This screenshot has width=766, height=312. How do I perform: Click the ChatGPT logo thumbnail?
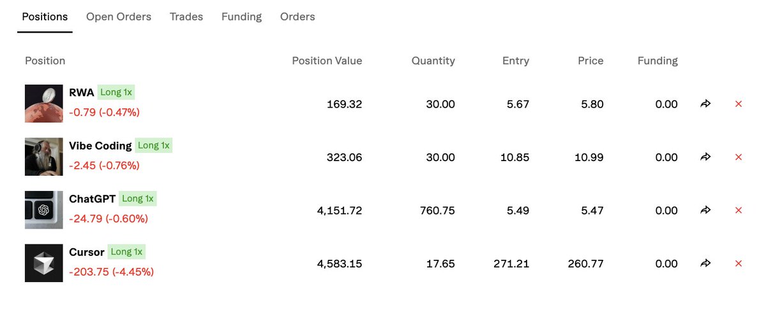[44, 209]
